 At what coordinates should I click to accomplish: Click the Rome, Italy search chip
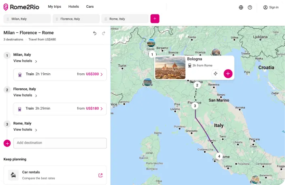(x=125, y=19)
